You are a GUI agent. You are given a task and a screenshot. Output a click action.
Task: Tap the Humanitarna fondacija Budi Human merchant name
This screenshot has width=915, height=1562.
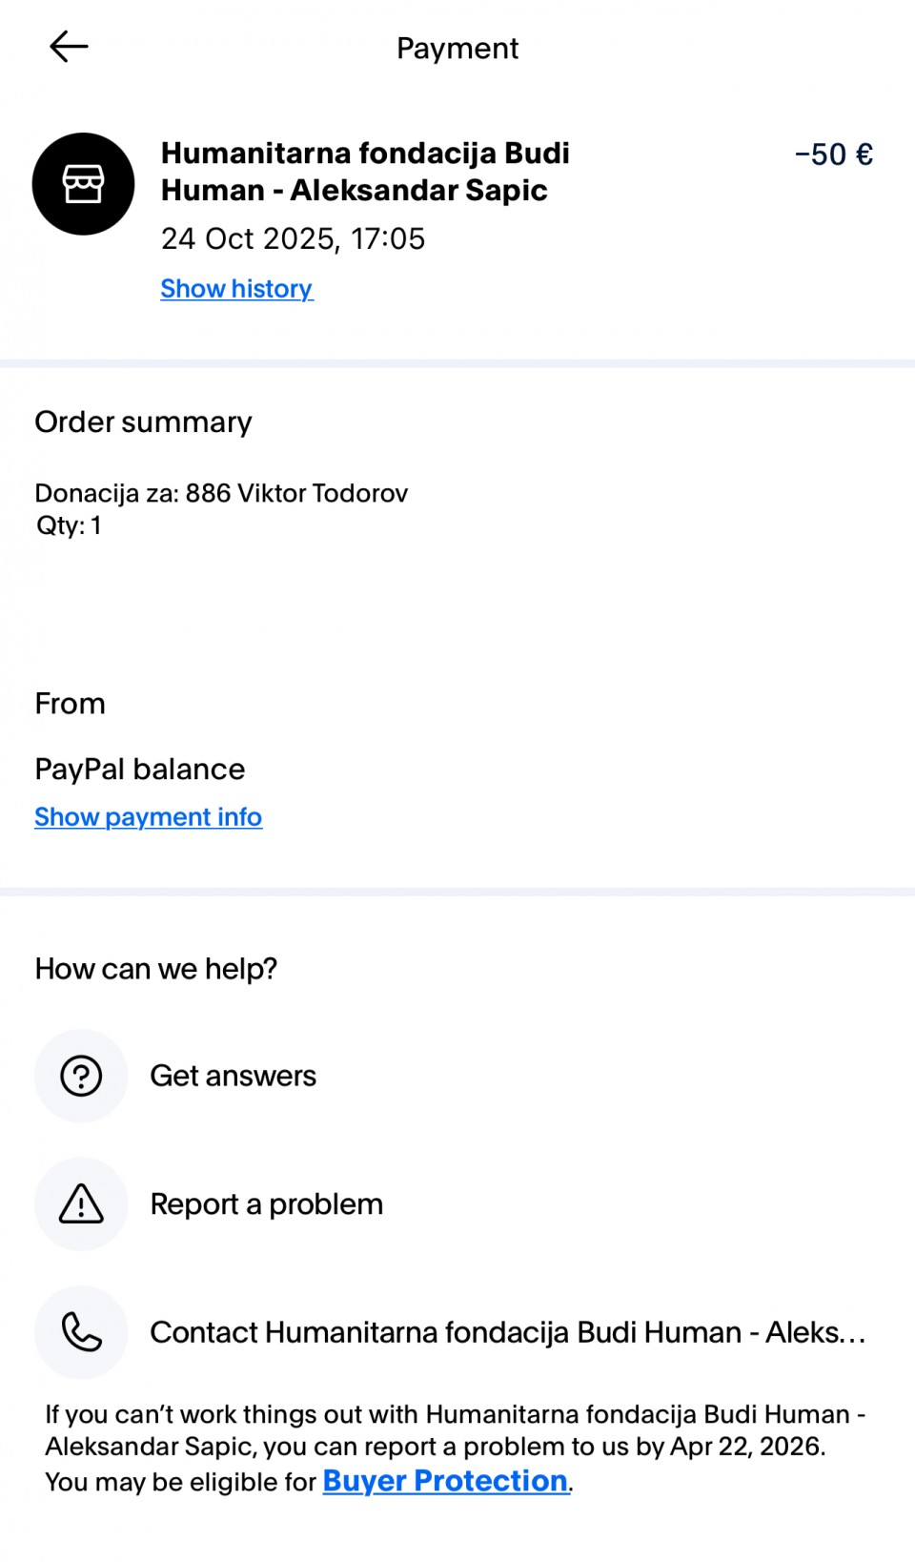pos(365,172)
